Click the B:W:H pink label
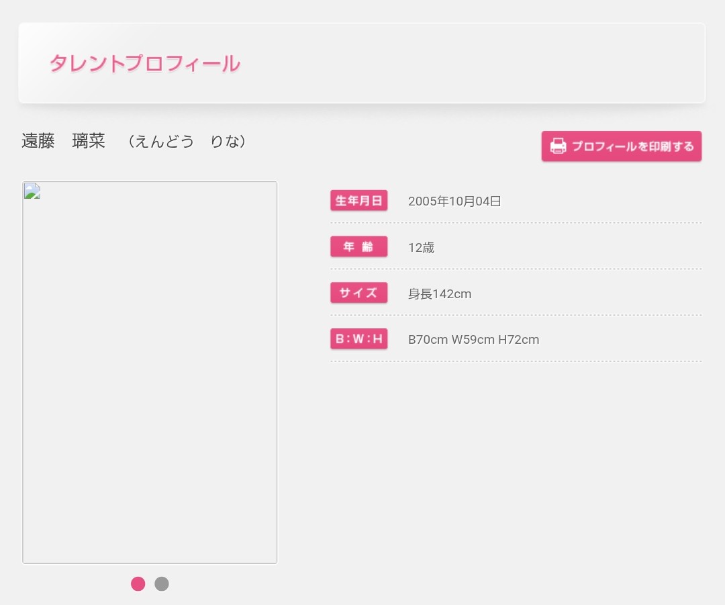725x605 pixels. pyautogui.click(x=358, y=340)
